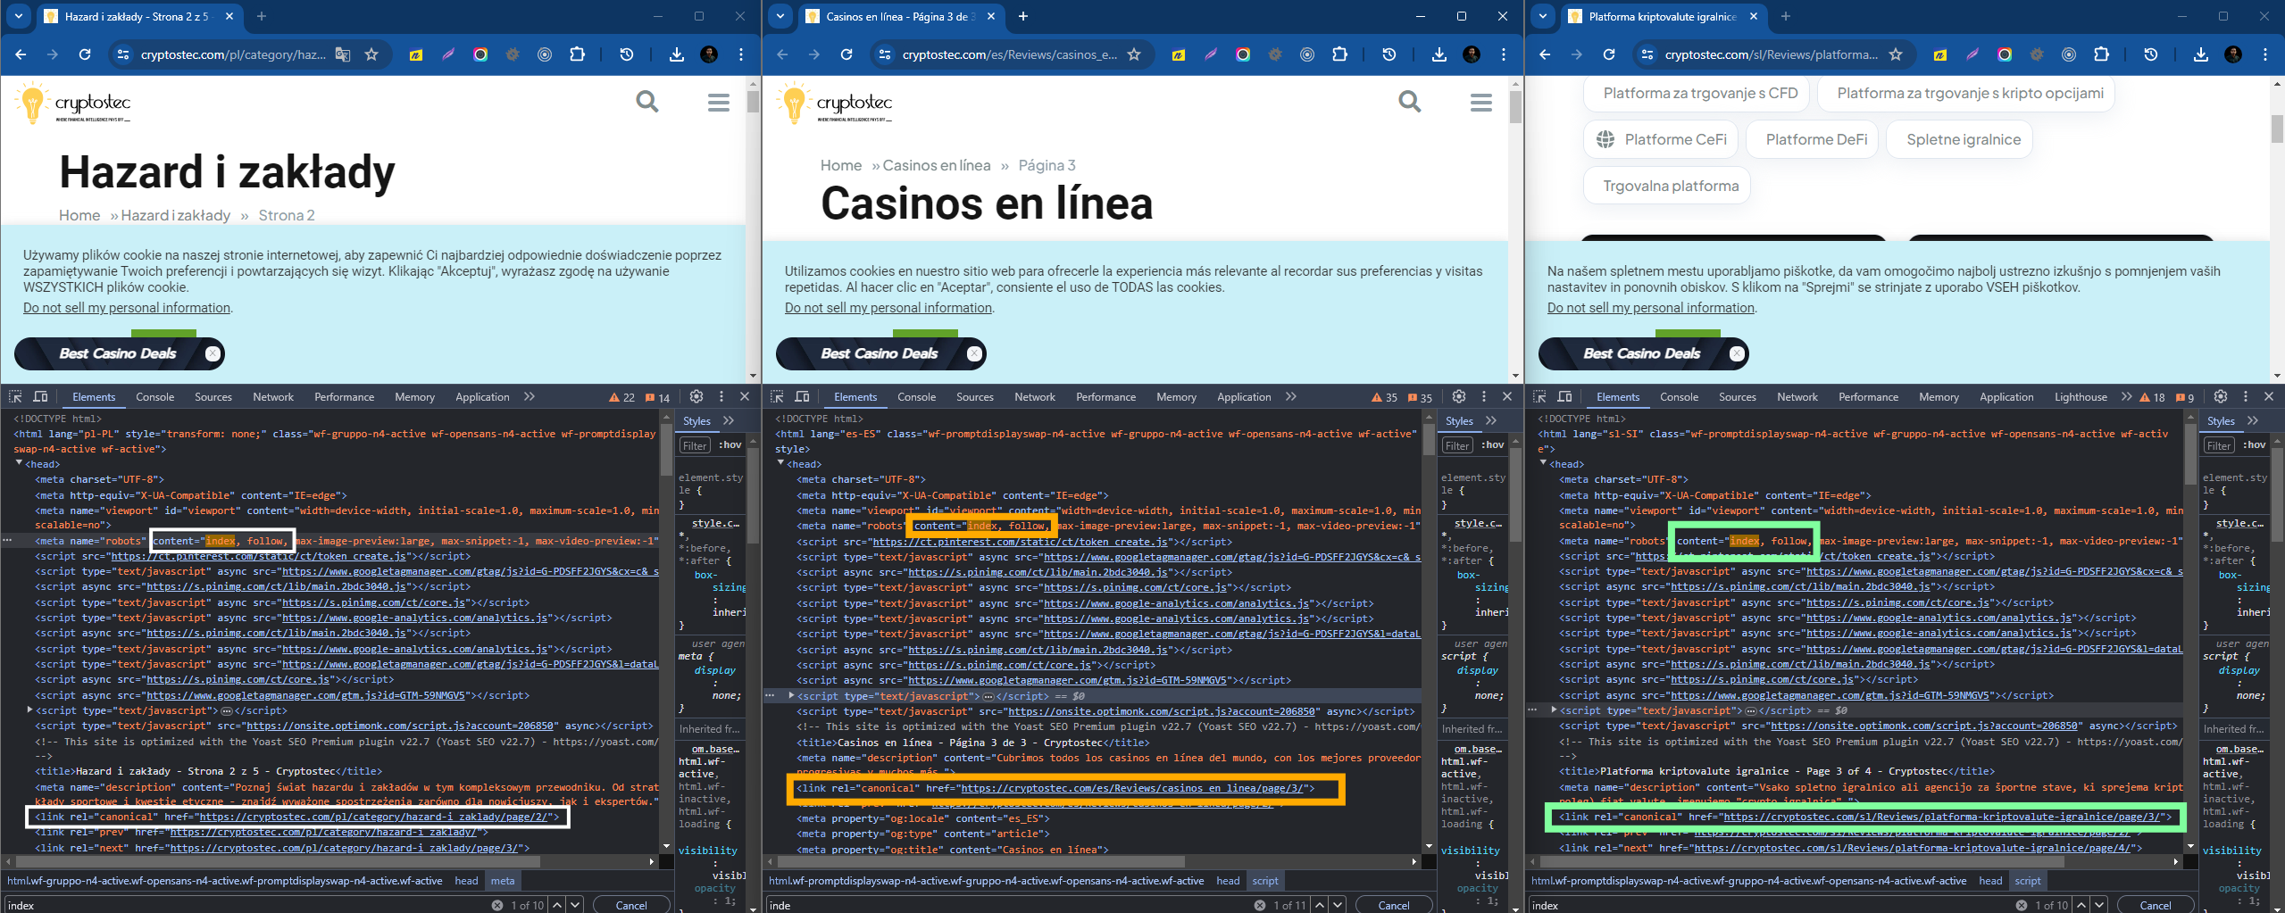Open the Network tab in middle DevTools
The height and width of the screenshot is (913, 2285).
click(x=1035, y=397)
